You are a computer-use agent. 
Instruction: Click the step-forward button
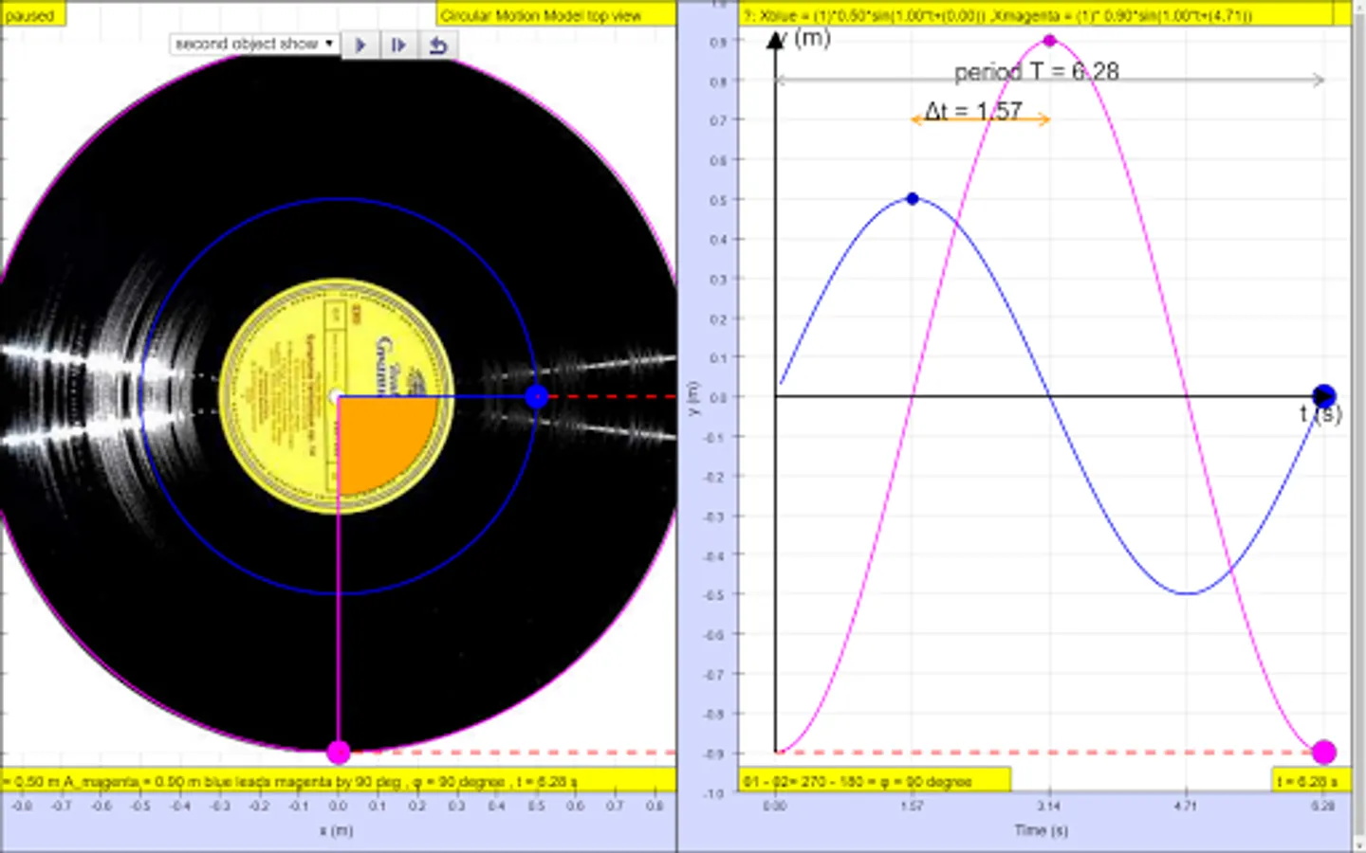[398, 45]
